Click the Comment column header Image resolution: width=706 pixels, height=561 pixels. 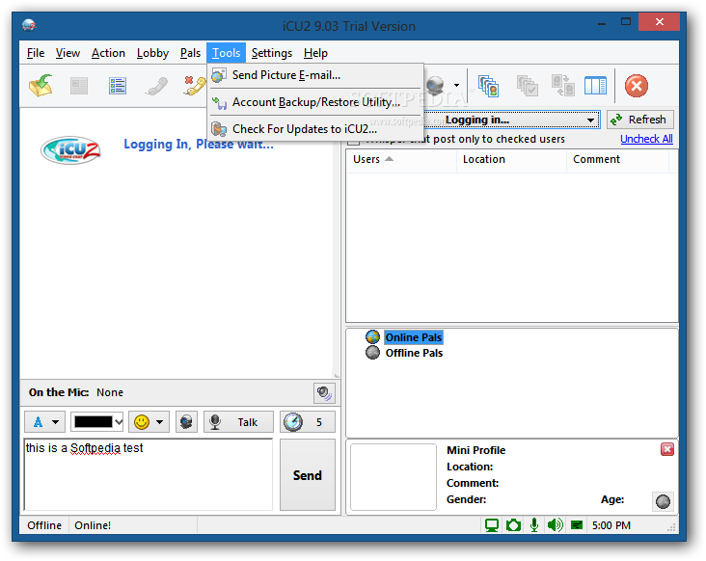(617, 160)
